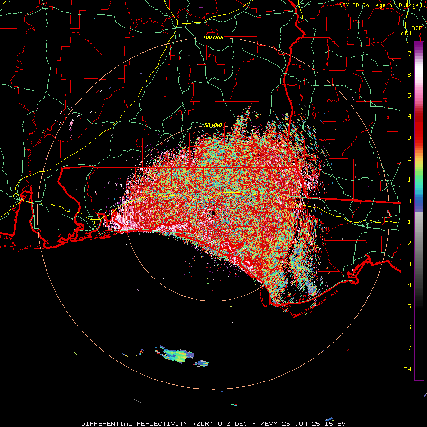427x427 pixels.
Task: Click the legend value 4
Action: [409, 117]
